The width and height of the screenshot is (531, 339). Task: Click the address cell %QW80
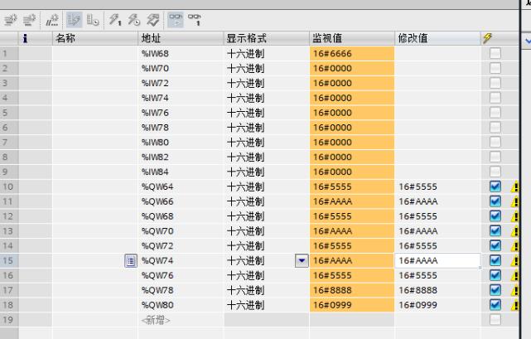pyautogui.click(x=181, y=305)
